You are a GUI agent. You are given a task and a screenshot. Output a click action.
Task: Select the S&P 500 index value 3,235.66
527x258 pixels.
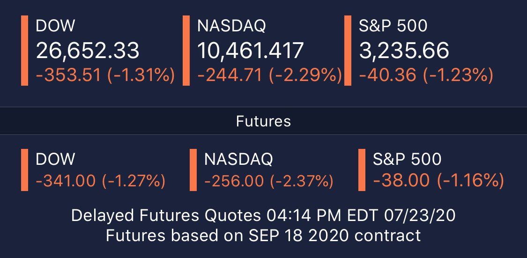coord(404,51)
